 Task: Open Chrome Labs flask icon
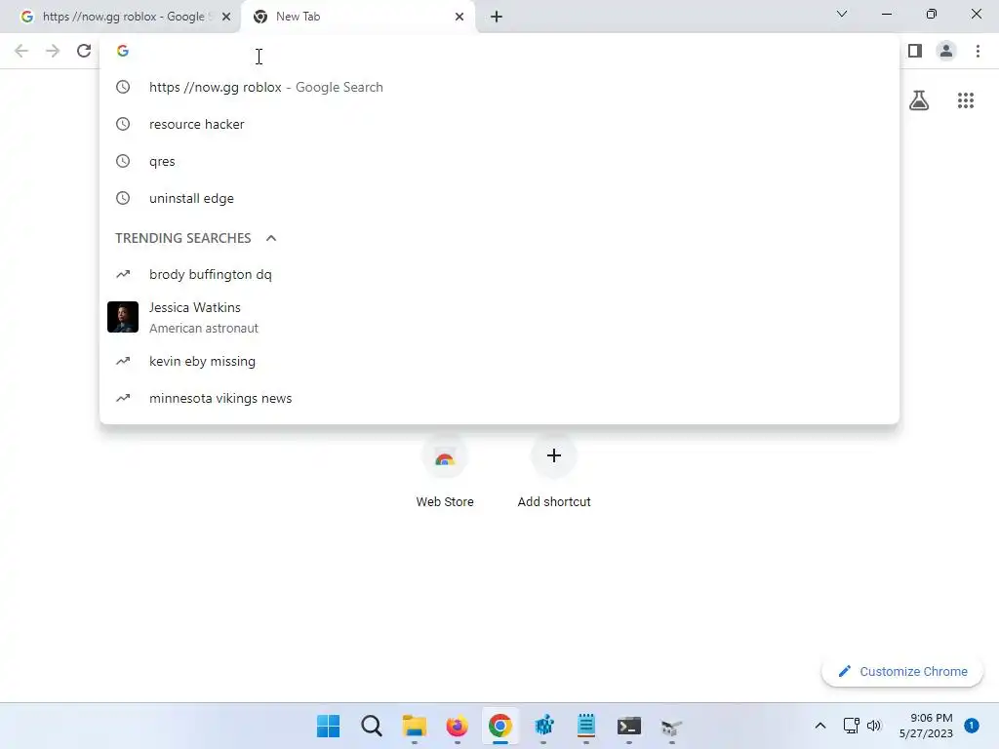tap(919, 100)
